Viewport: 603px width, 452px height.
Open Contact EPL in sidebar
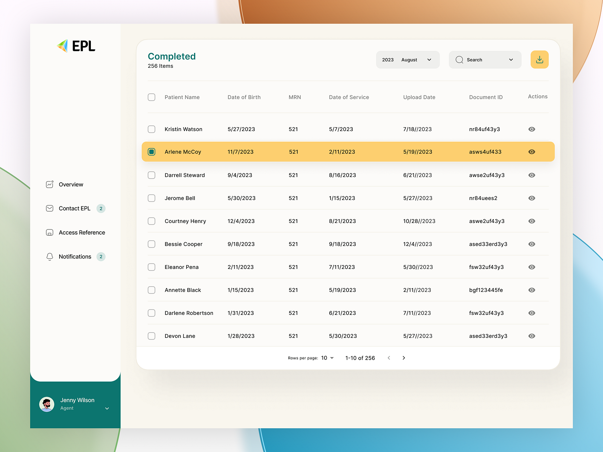tap(75, 208)
